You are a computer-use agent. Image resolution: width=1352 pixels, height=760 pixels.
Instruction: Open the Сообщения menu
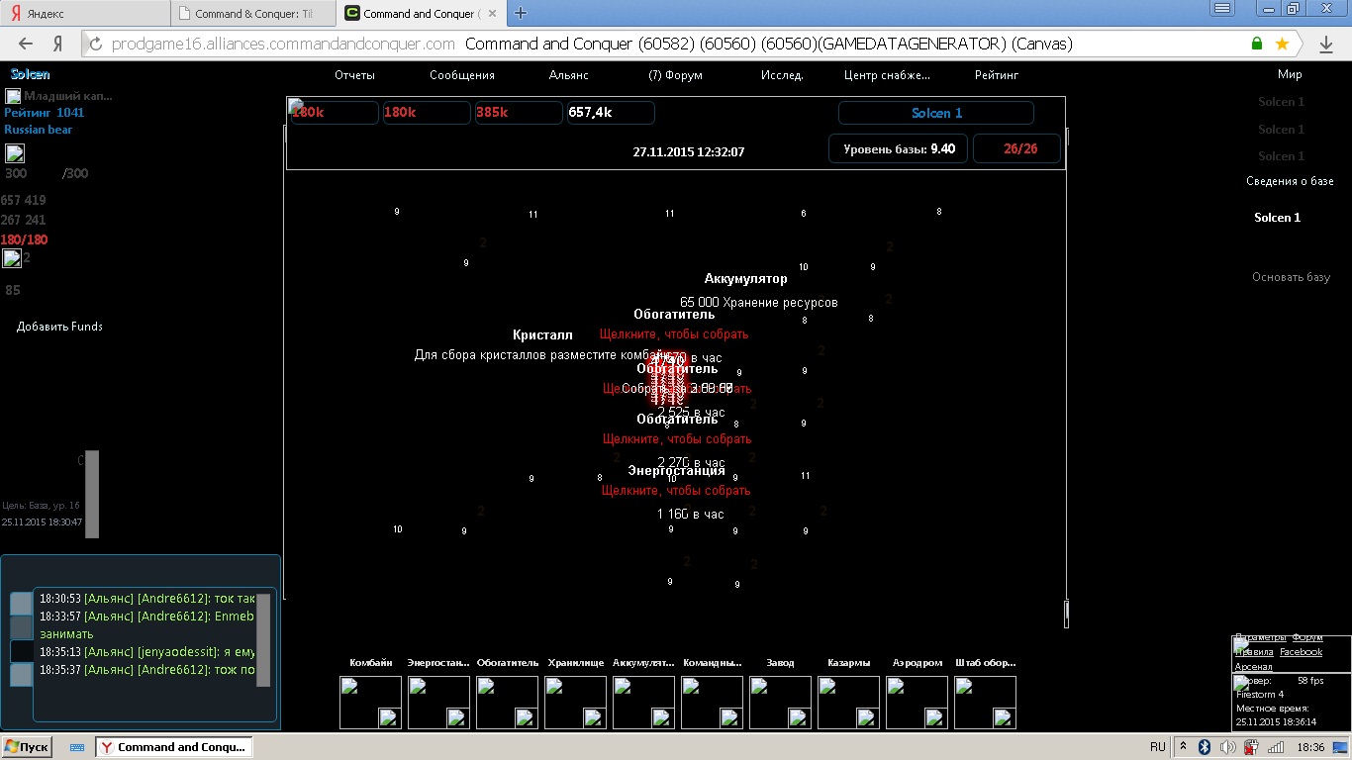(462, 75)
